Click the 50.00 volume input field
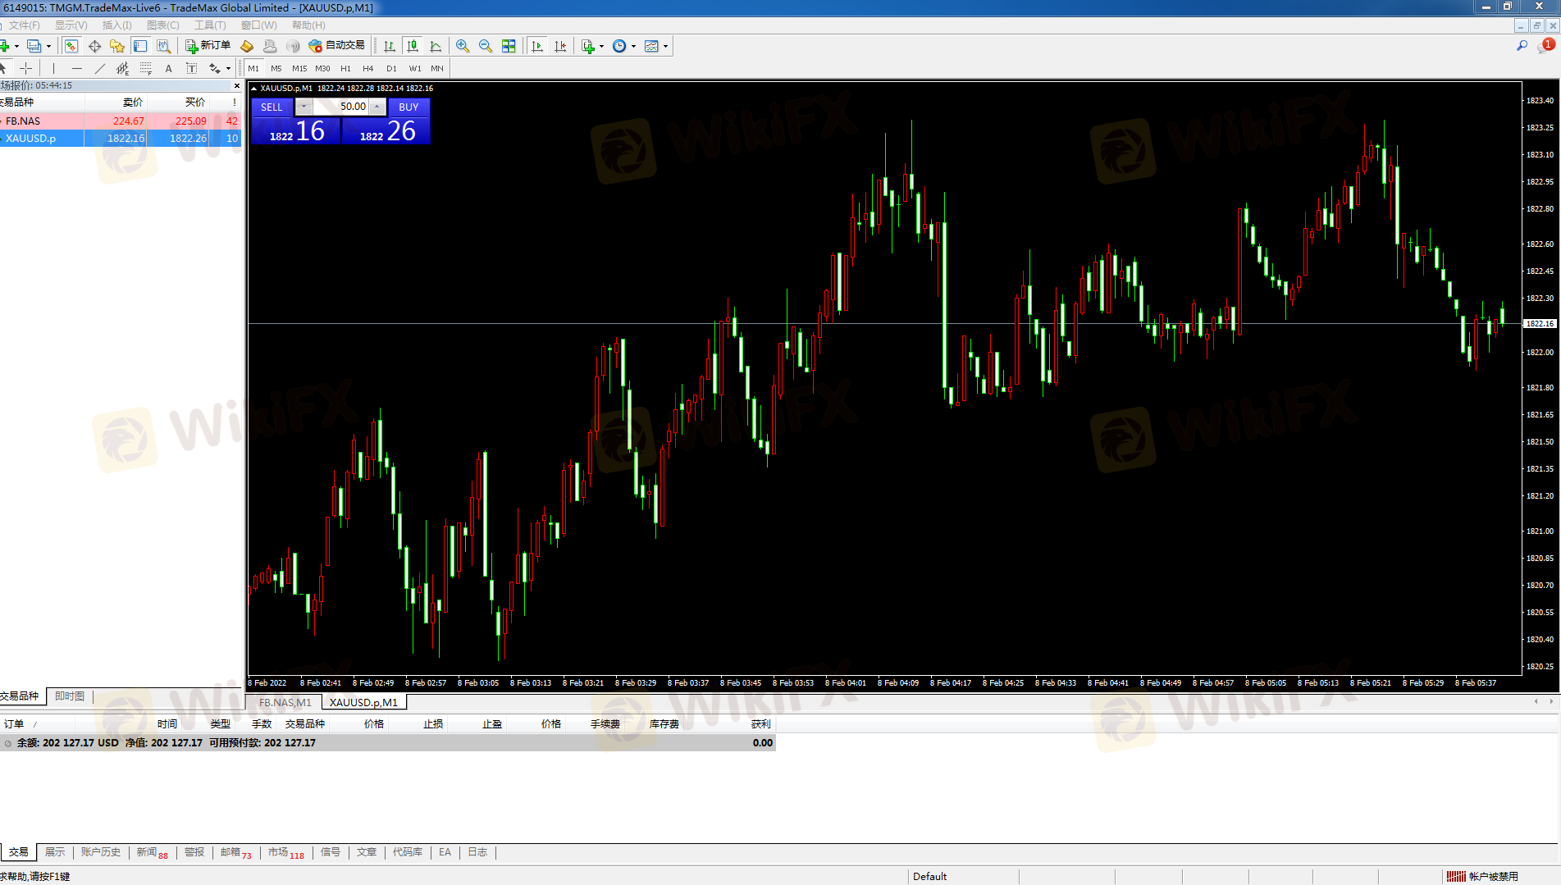 (x=340, y=107)
